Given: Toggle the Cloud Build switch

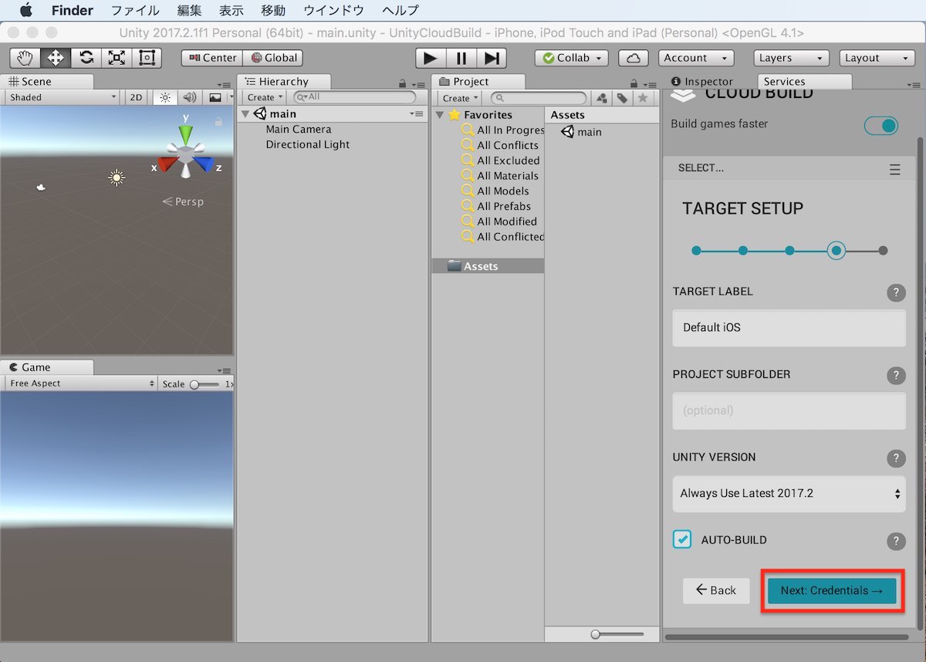Looking at the screenshot, I should 881,126.
